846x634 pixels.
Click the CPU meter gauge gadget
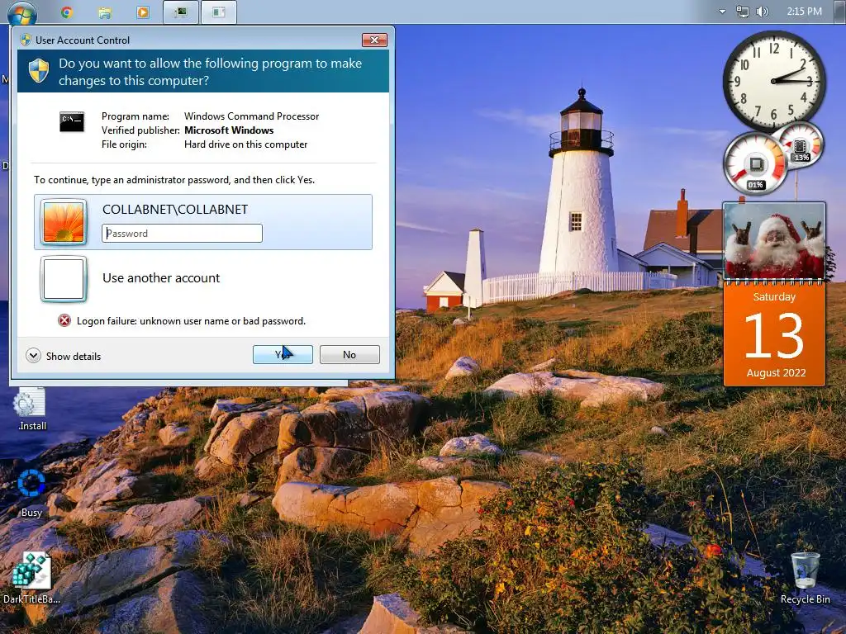755,163
